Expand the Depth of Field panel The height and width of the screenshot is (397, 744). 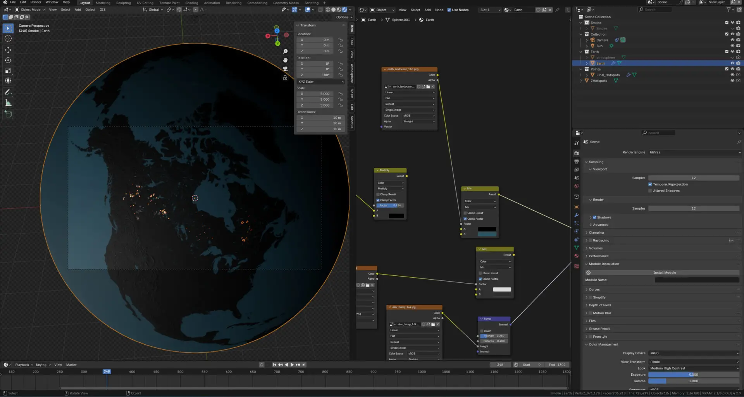coord(599,305)
